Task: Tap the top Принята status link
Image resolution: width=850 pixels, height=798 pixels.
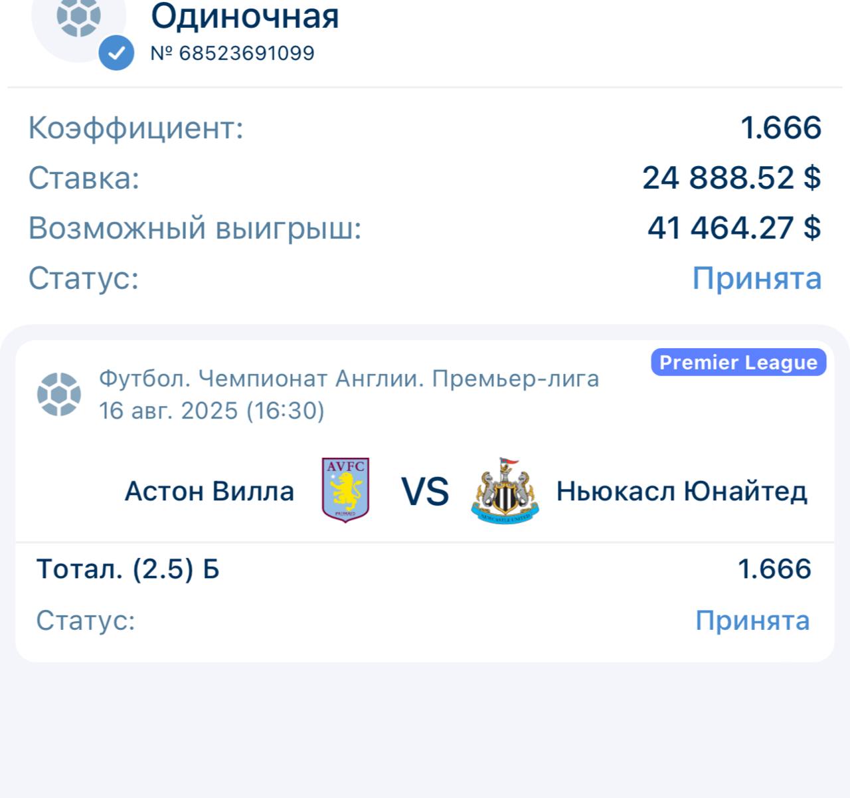Action: coord(757,278)
